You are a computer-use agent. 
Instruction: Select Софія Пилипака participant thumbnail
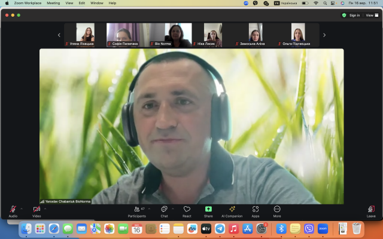coord(127,35)
